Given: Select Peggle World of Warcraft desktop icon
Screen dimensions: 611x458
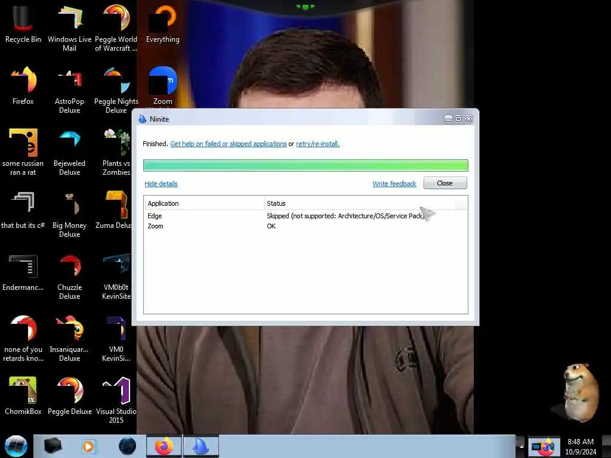Looking at the screenshot, I should (x=116, y=27).
